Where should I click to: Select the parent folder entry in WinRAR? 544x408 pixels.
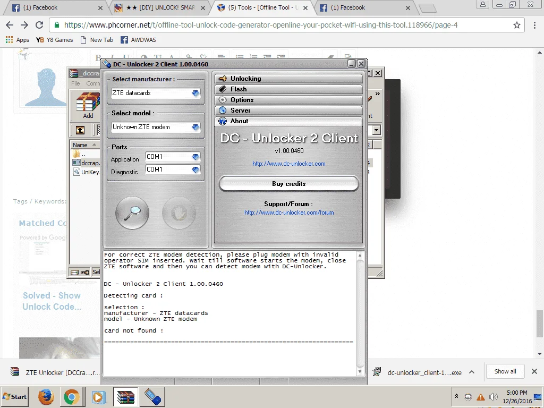pos(80,154)
